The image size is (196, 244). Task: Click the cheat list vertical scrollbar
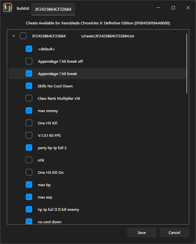tap(187, 63)
